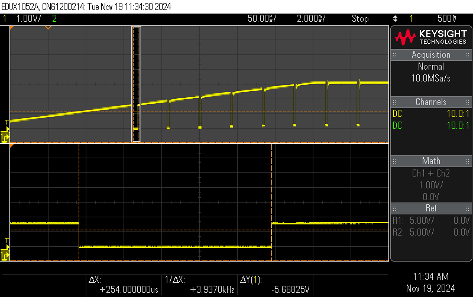Click the math offset 0.0V value
This screenshot has height=297, width=473.
[x=431, y=197]
